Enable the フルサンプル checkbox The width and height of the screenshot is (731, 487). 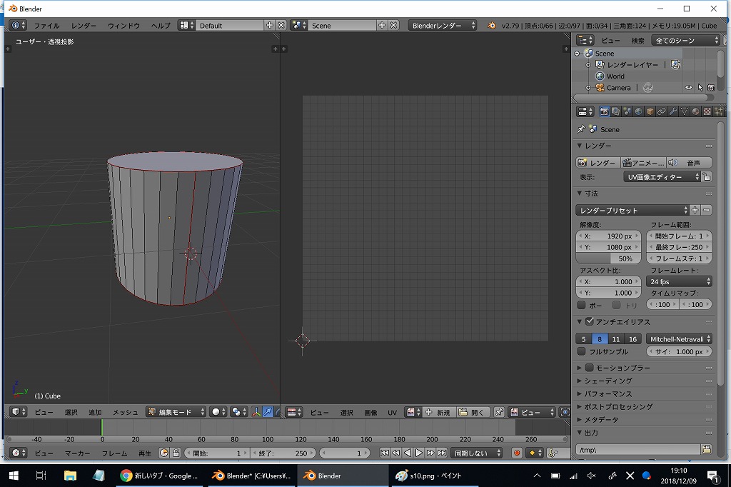pyautogui.click(x=581, y=351)
